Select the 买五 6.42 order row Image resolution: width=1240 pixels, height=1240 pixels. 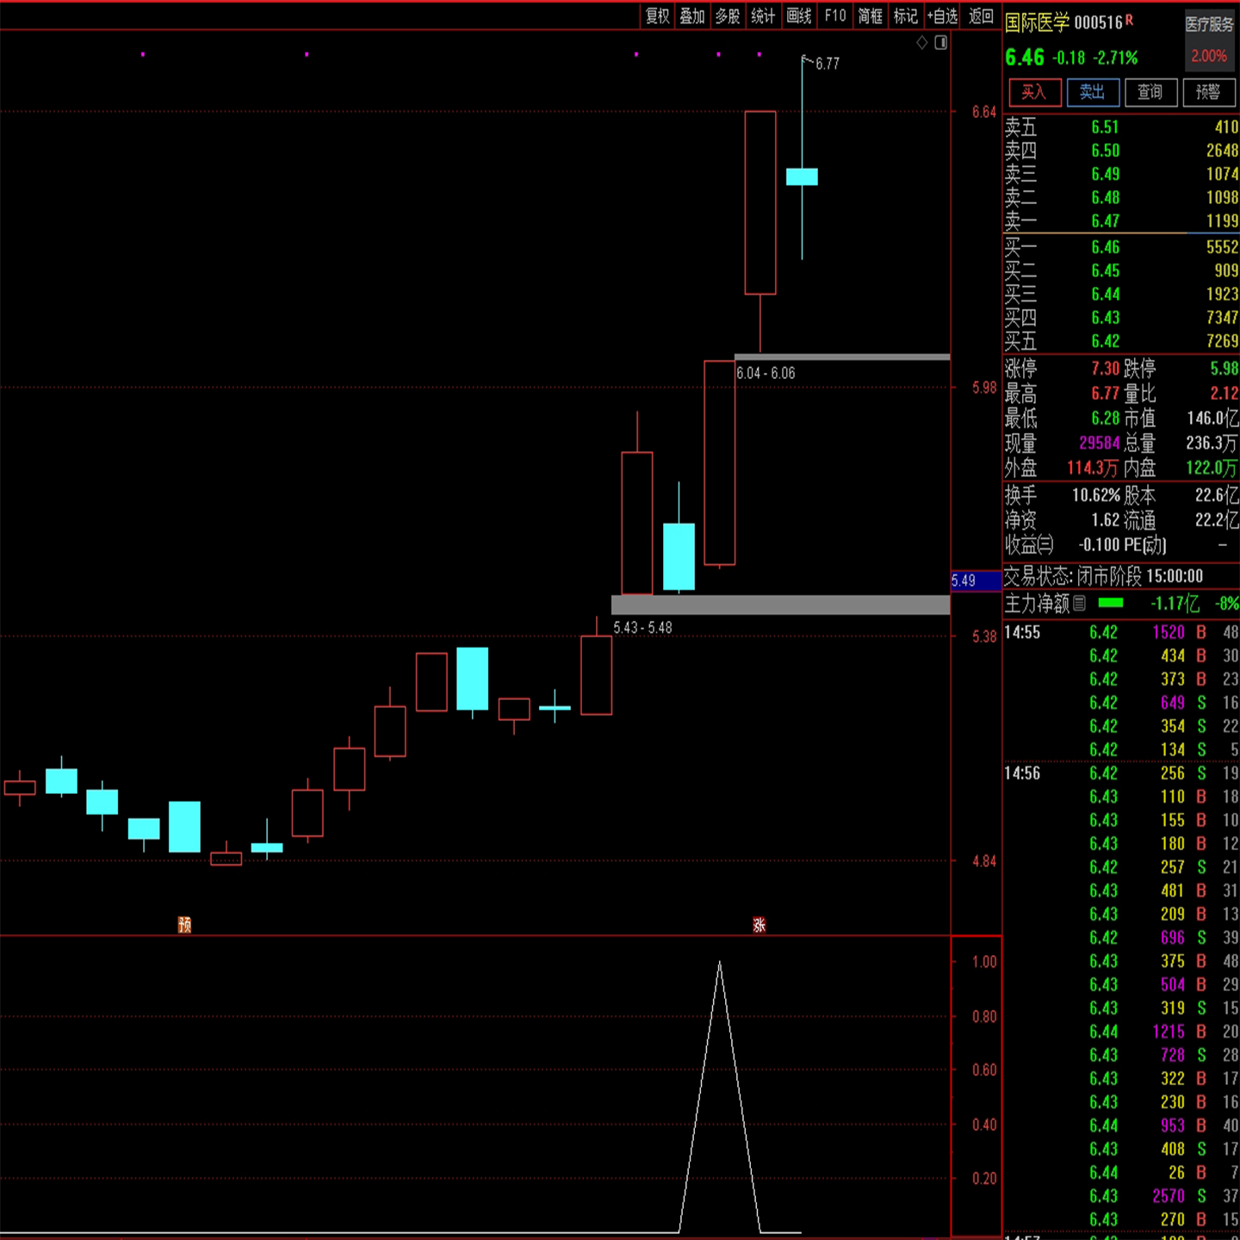pos(1121,341)
